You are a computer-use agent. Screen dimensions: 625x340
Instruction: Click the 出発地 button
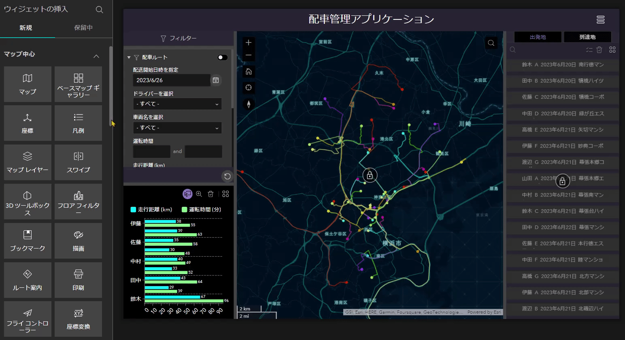coord(538,37)
